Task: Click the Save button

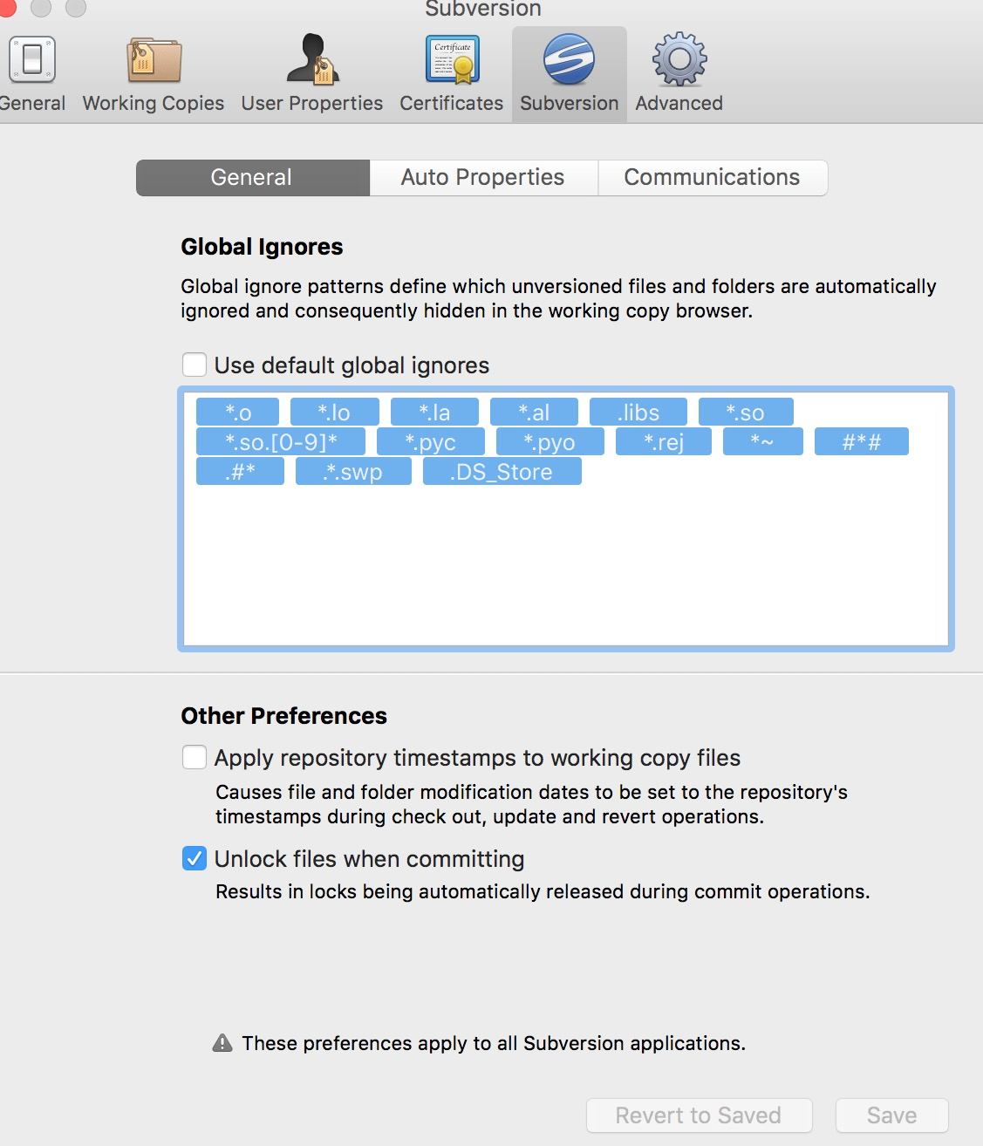Action: pos(892,1115)
